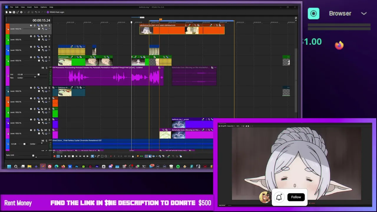Insert a marker with the orange marker icon
This screenshot has height=212, width=377.
click(138, 156)
